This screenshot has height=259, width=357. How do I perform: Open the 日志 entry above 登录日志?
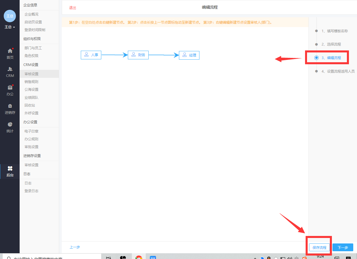coord(28,183)
